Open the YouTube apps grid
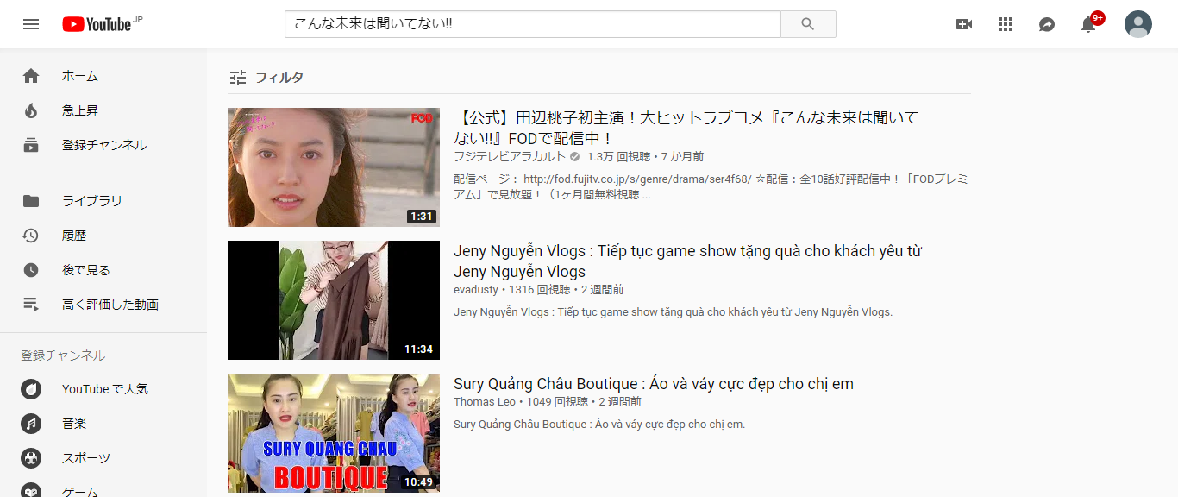This screenshot has width=1178, height=497. 1006,24
